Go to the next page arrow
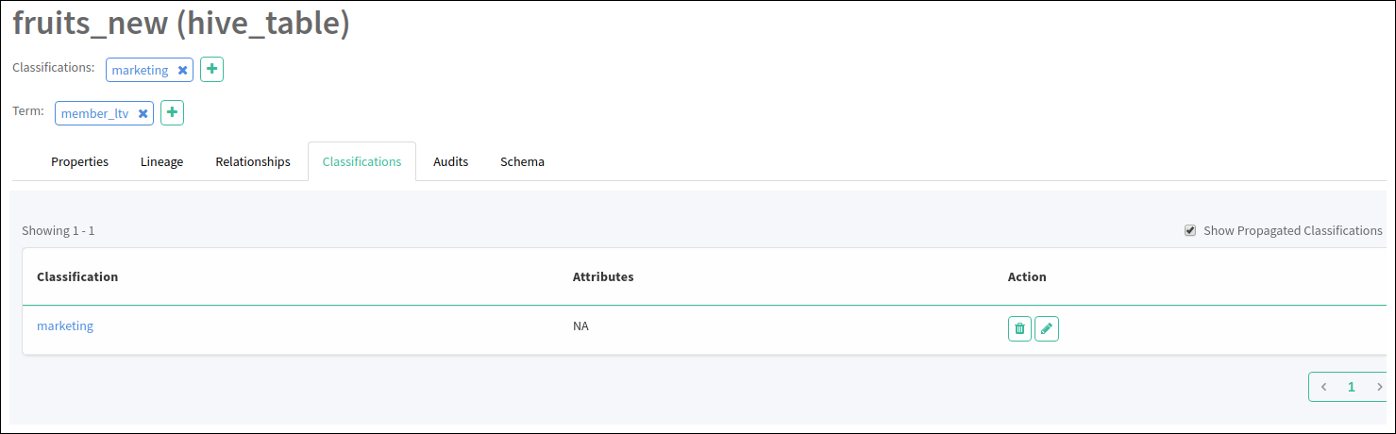The width and height of the screenshot is (1396, 434). pyautogui.click(x=1379, y=387)
